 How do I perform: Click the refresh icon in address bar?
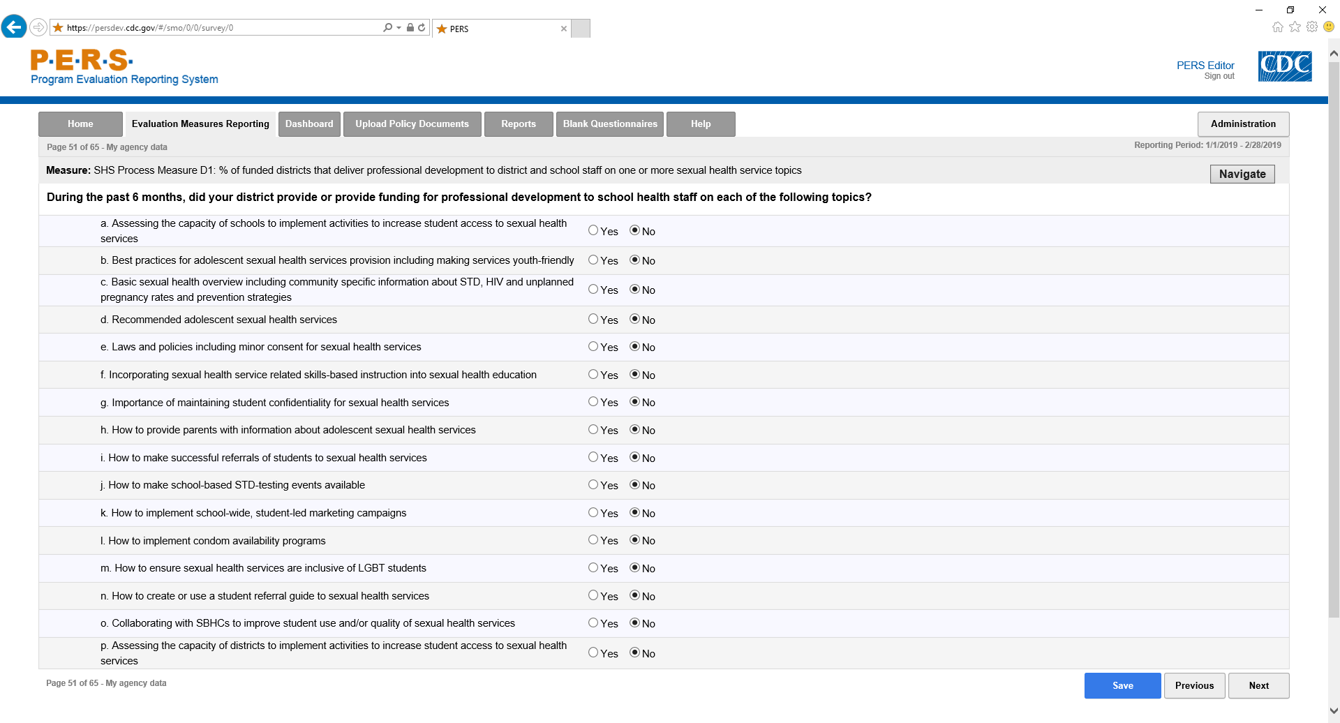[422, 28]
